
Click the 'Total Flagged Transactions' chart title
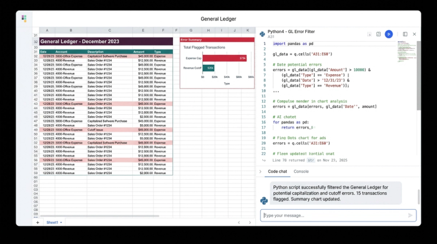pyautogui.click(x=204, y=47)
